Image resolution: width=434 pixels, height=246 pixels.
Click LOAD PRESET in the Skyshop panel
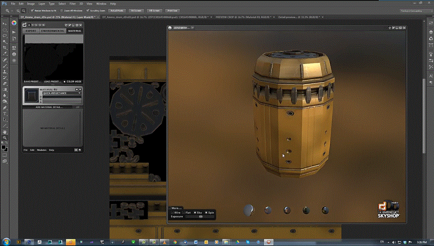click(52, 81)
